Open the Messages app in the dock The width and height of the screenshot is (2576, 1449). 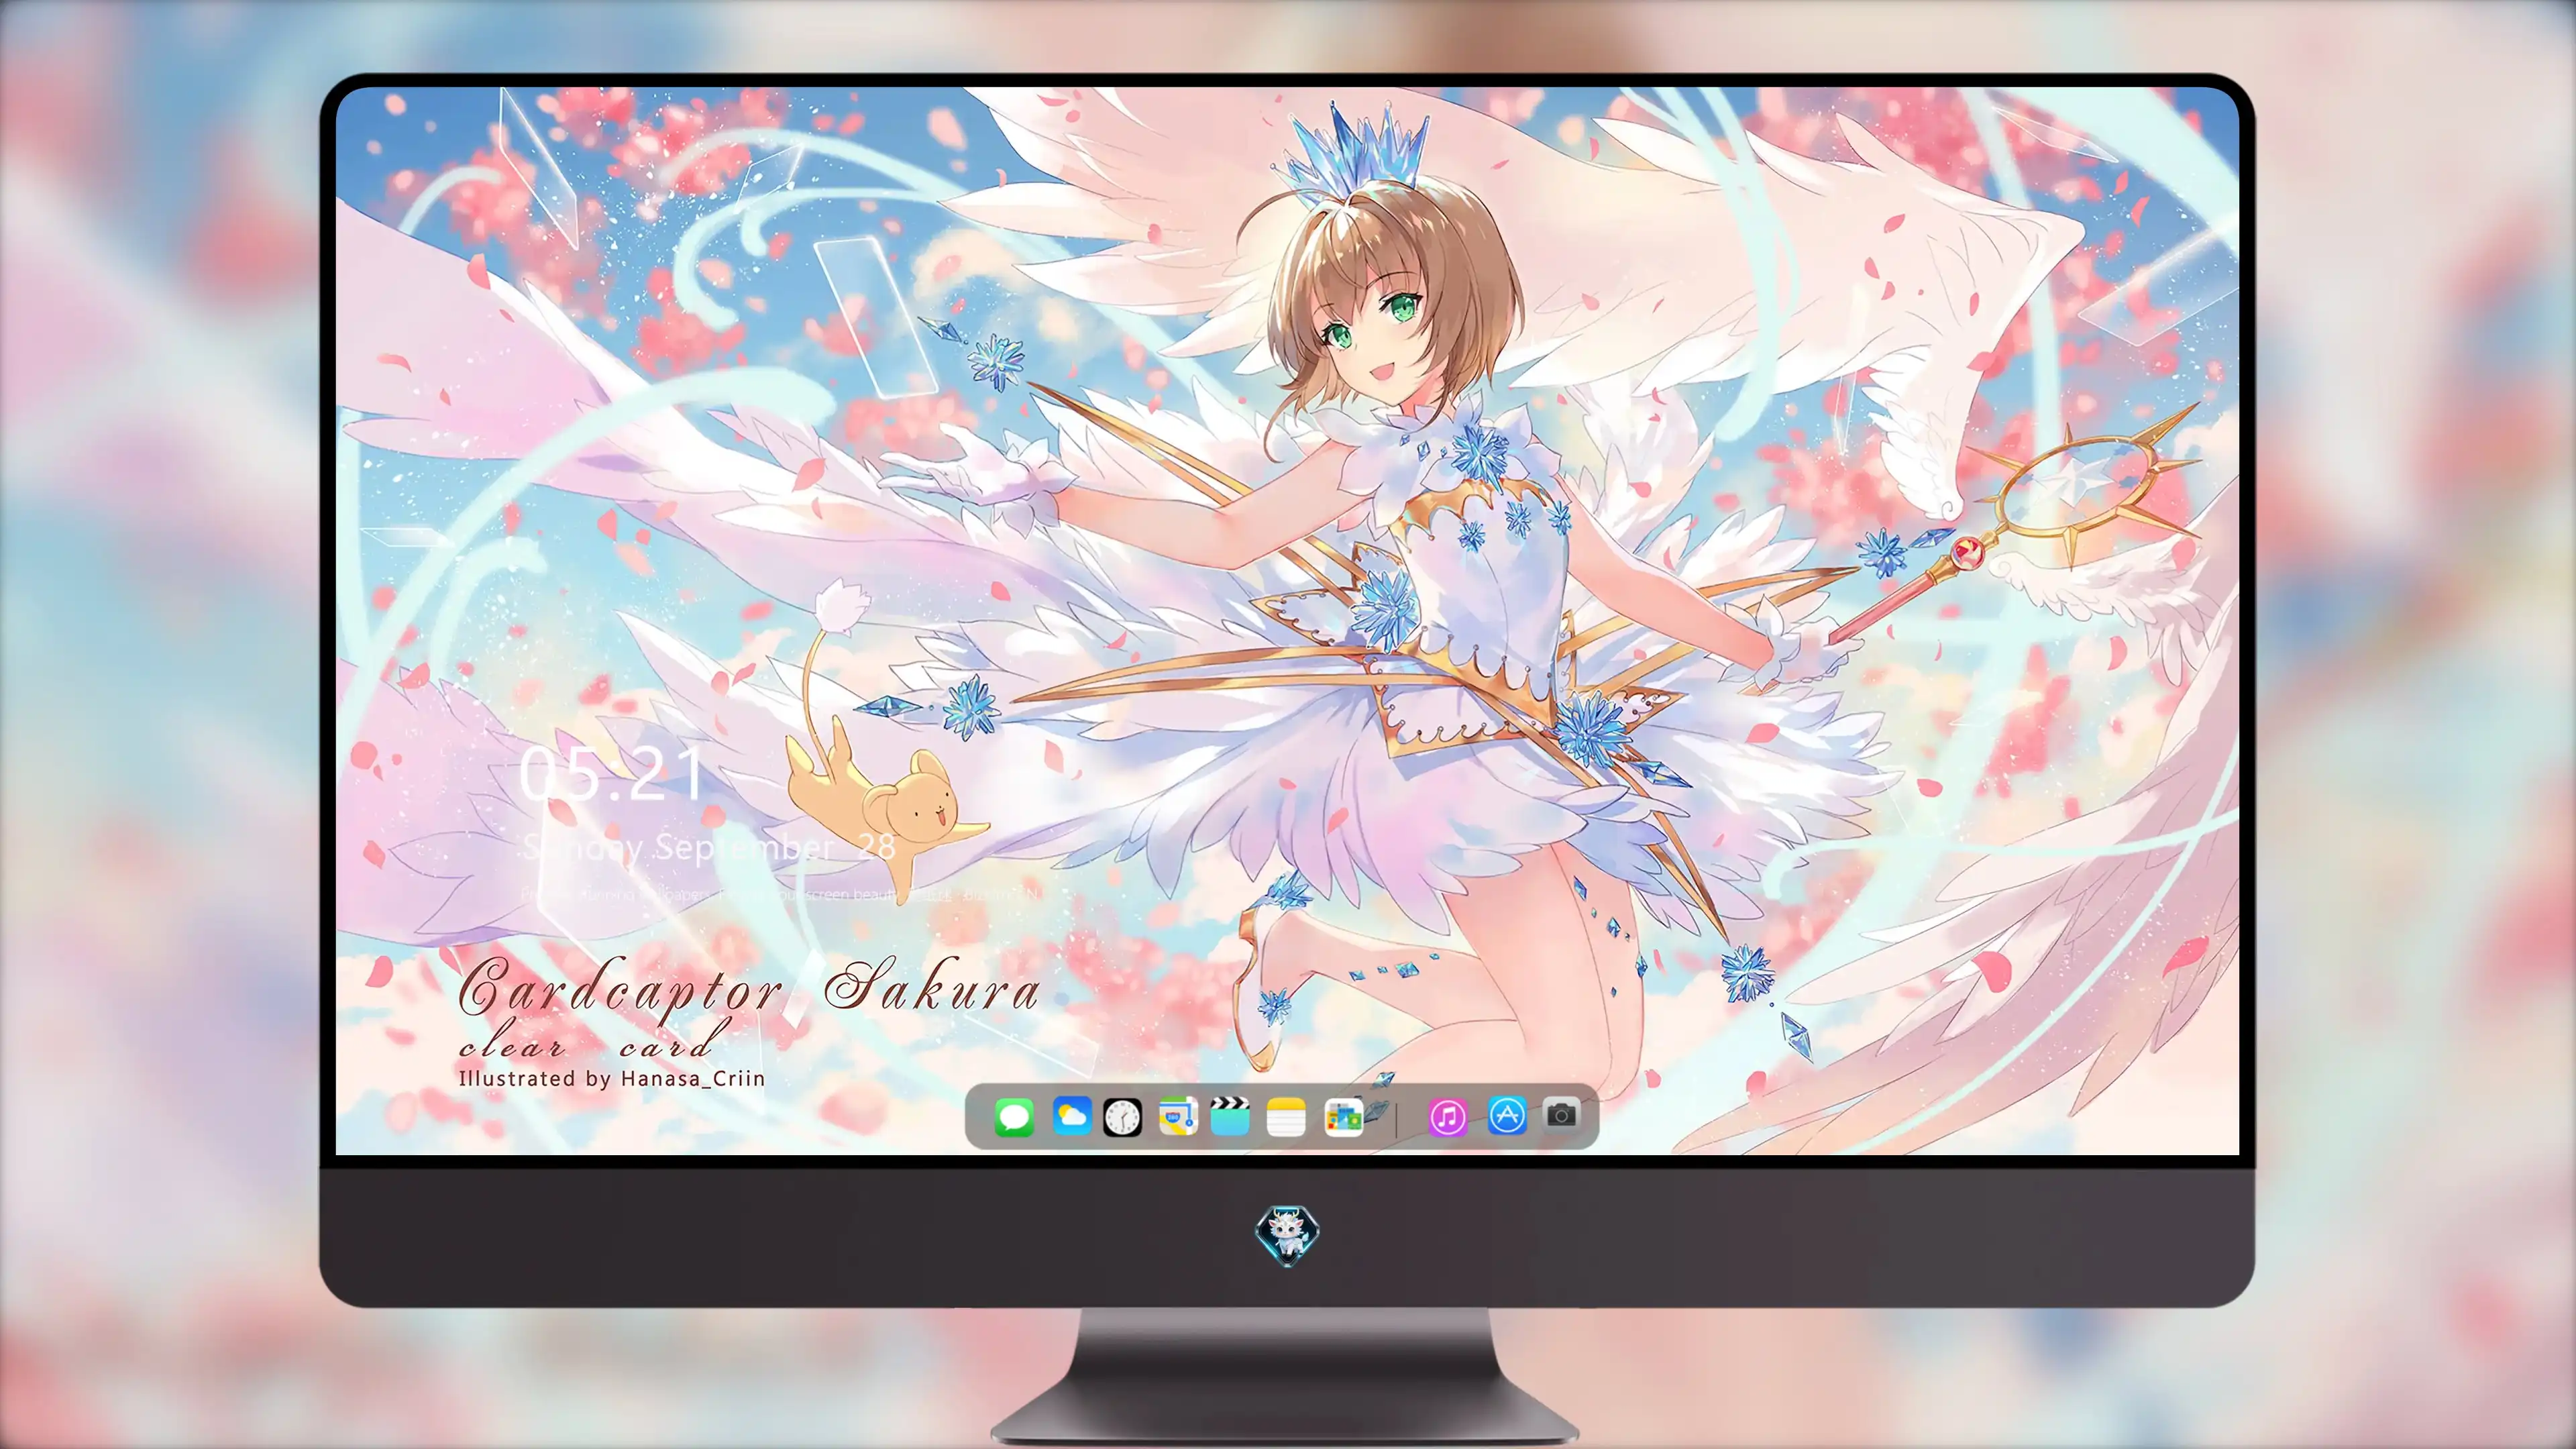1014,1117
